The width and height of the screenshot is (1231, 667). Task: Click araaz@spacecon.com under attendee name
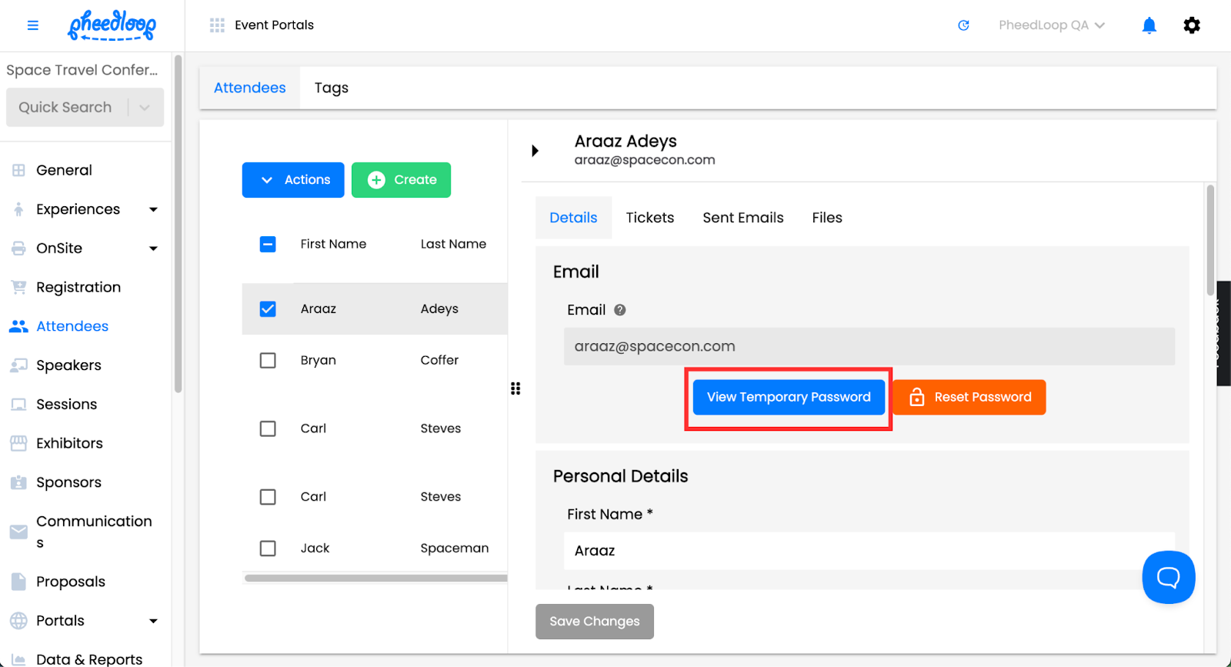[645, 160]
